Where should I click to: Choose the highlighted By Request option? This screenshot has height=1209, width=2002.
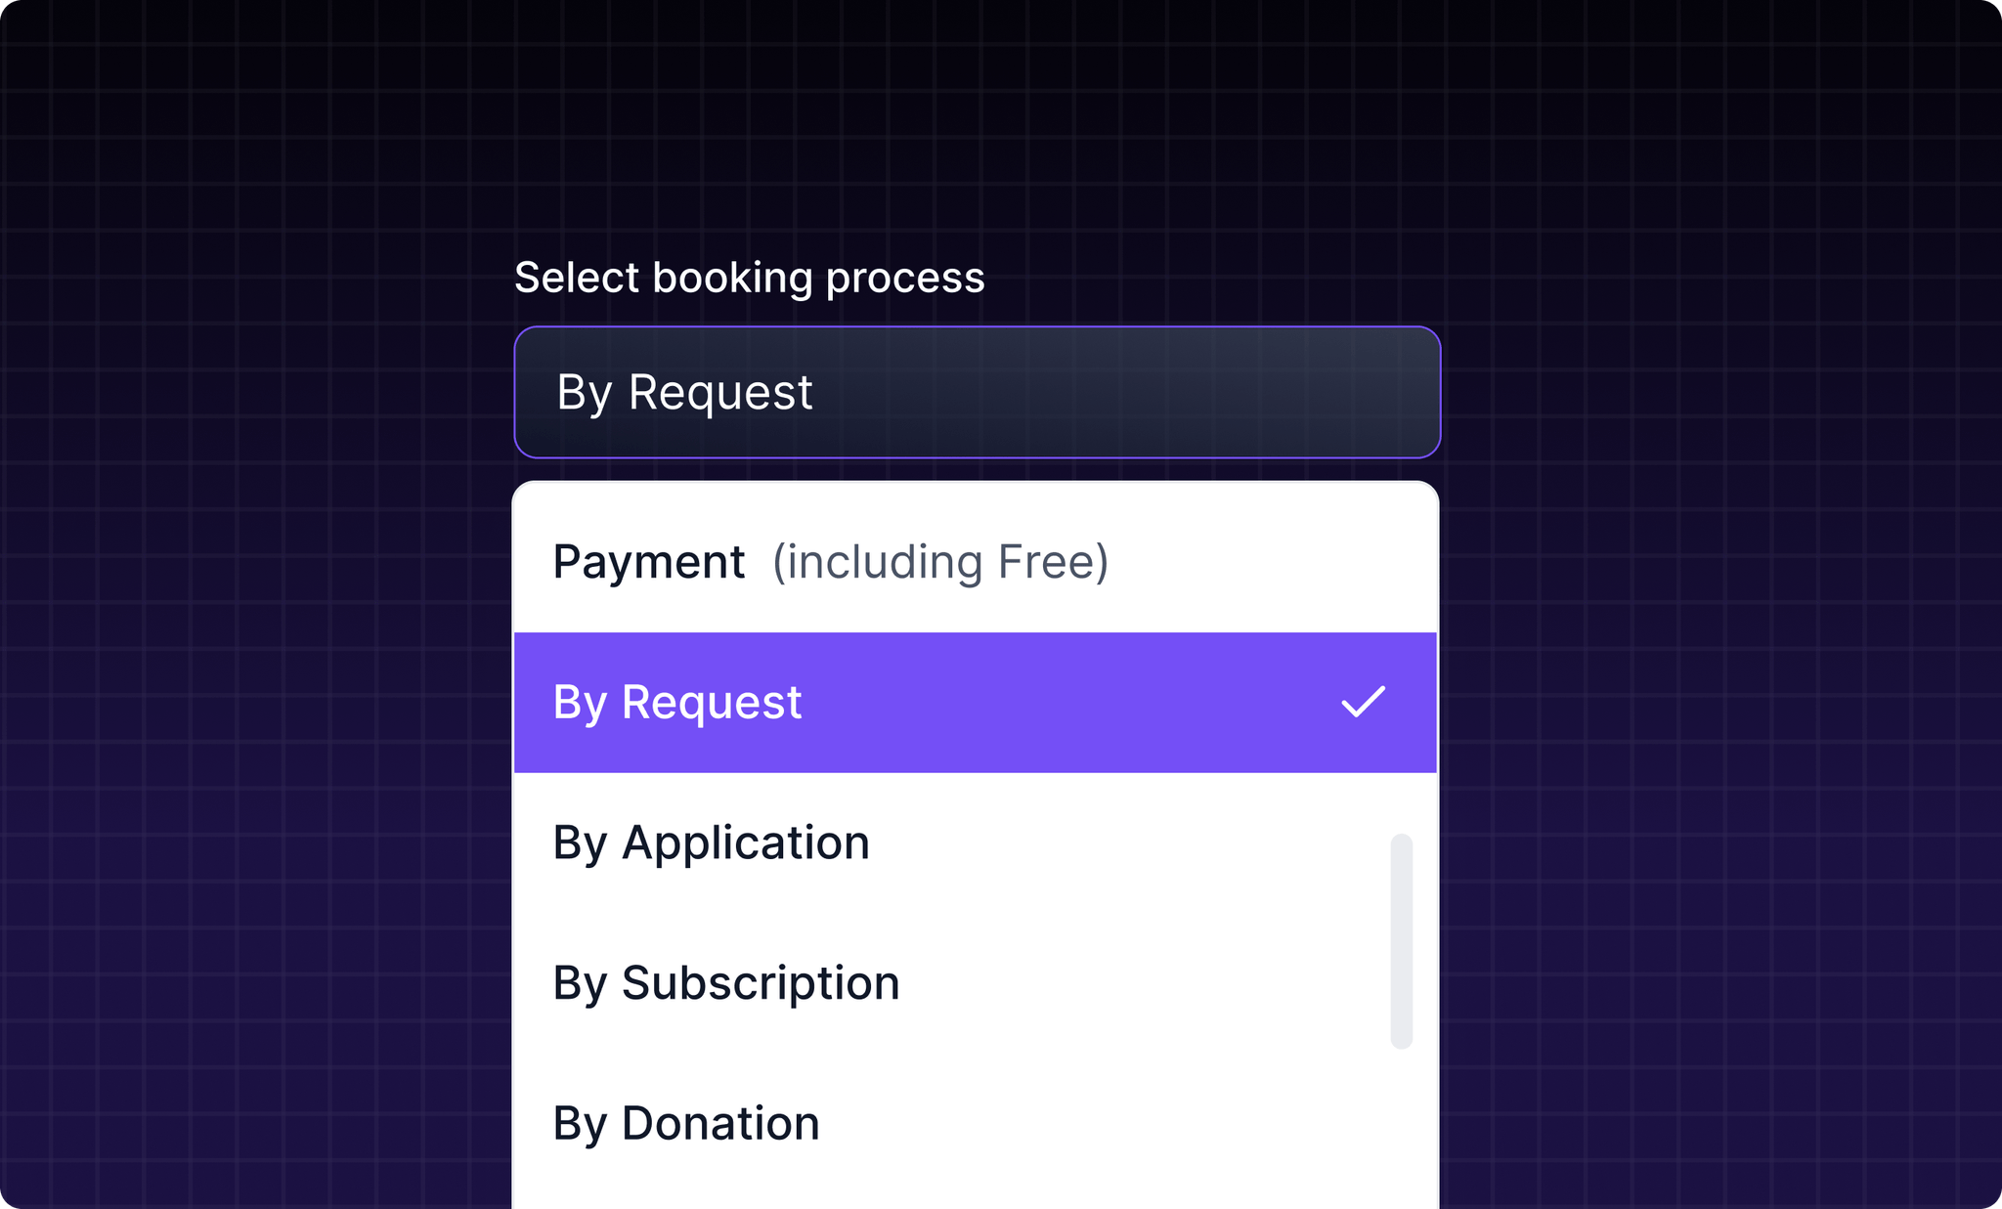tap(975, 702)
